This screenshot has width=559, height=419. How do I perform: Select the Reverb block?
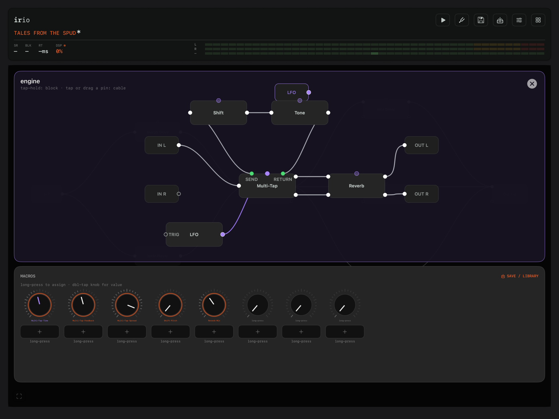[x=357, y=186]
